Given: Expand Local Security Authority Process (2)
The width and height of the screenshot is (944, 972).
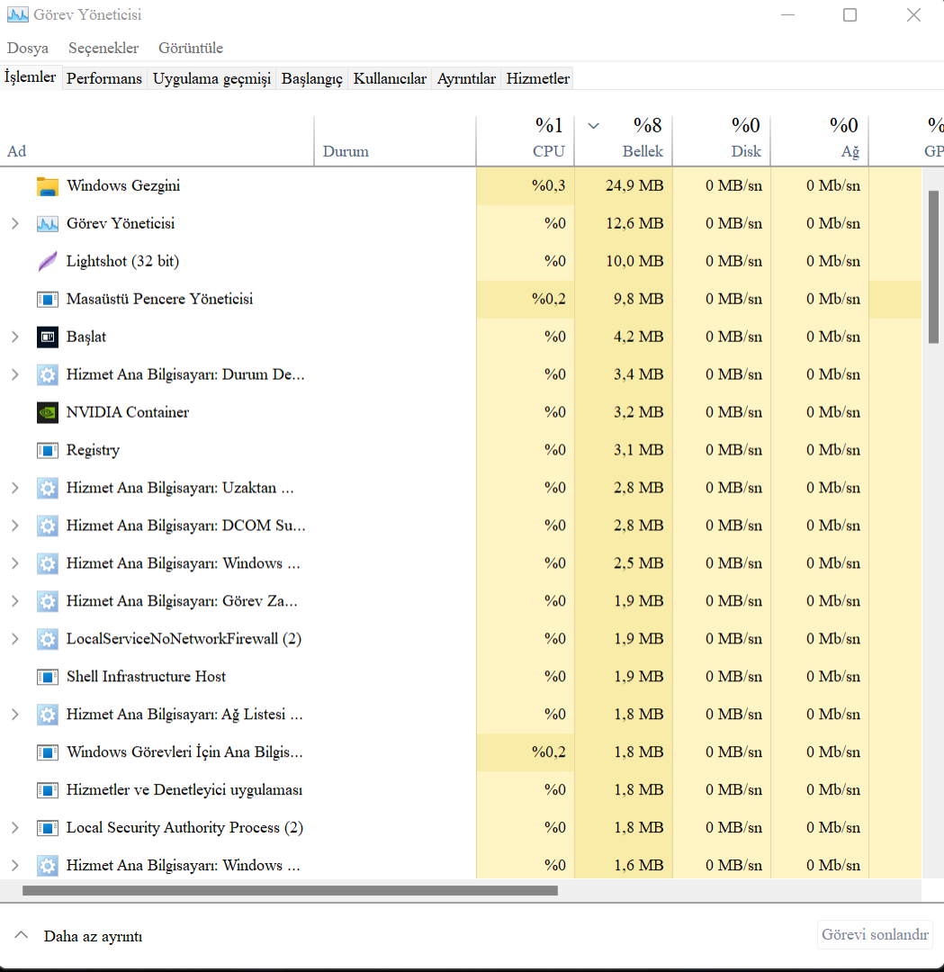Looking at the screenshot, I should coord(15,828).
